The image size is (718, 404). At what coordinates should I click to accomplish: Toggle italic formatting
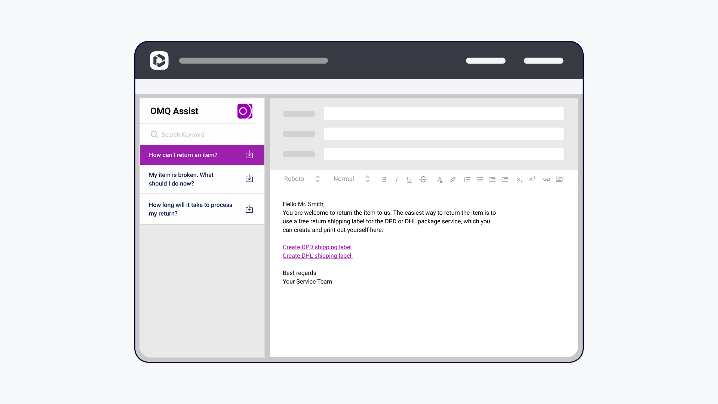click(x=397, y=179)
